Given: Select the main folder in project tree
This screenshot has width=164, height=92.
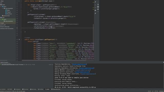Looking at the screenshot, I should pyautogui.click(x=3, y=5).
